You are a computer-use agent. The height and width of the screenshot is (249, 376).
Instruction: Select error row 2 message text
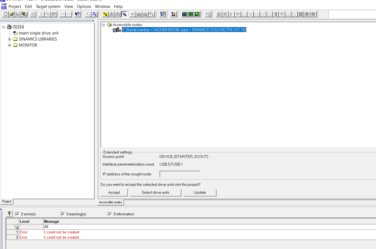click(x=61, y=237)
